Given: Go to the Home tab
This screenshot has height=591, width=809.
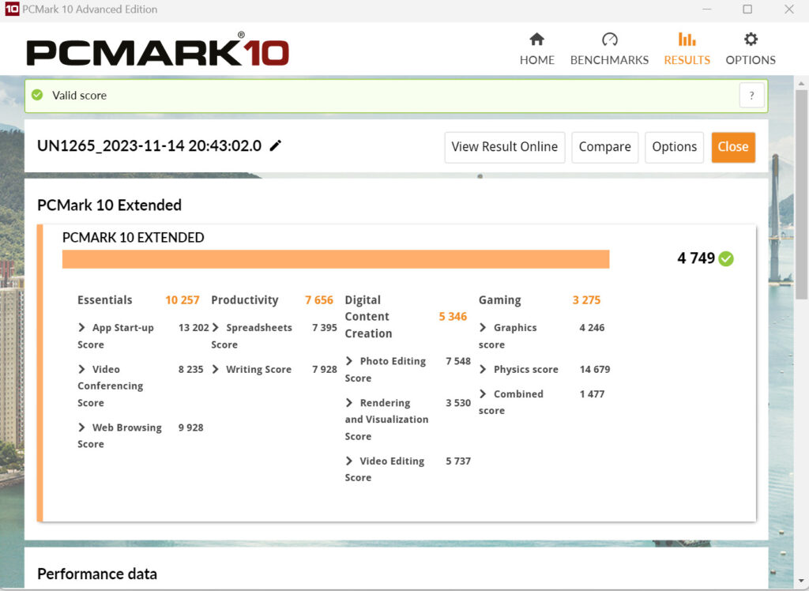Looking at the screenshot, I should 537,50.
